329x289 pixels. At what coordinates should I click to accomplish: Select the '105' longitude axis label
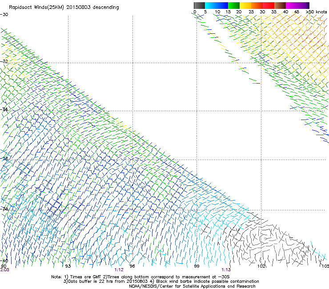coord(325,266)
